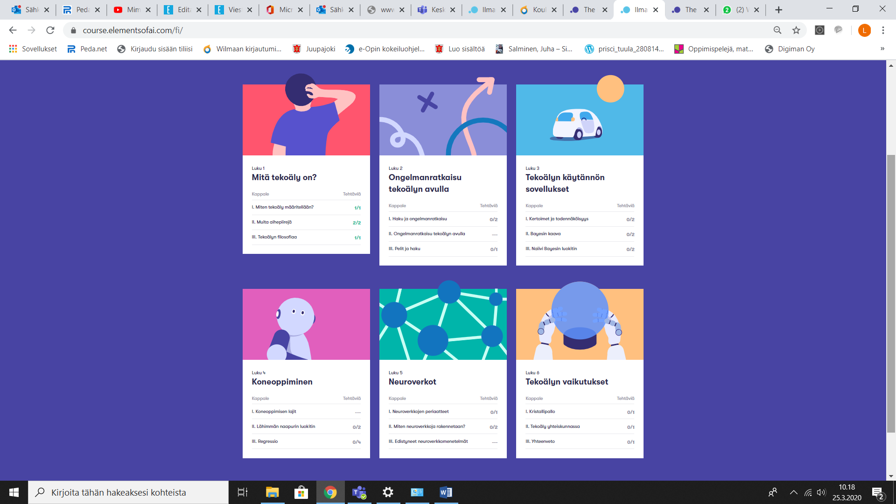Screen dimensions: 896x504
Task: Open Peda.net bookmark
Action: click(87, 49)
